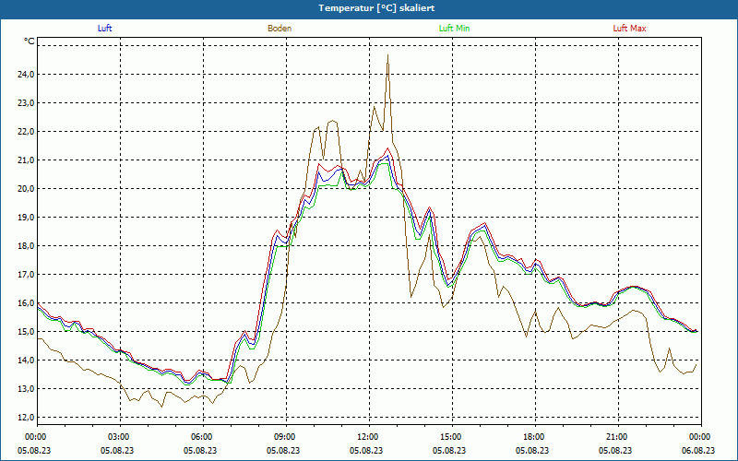The image size is (738, 461).
Task: Click the 20,0 y-axis value
Action: click(27, 189)
